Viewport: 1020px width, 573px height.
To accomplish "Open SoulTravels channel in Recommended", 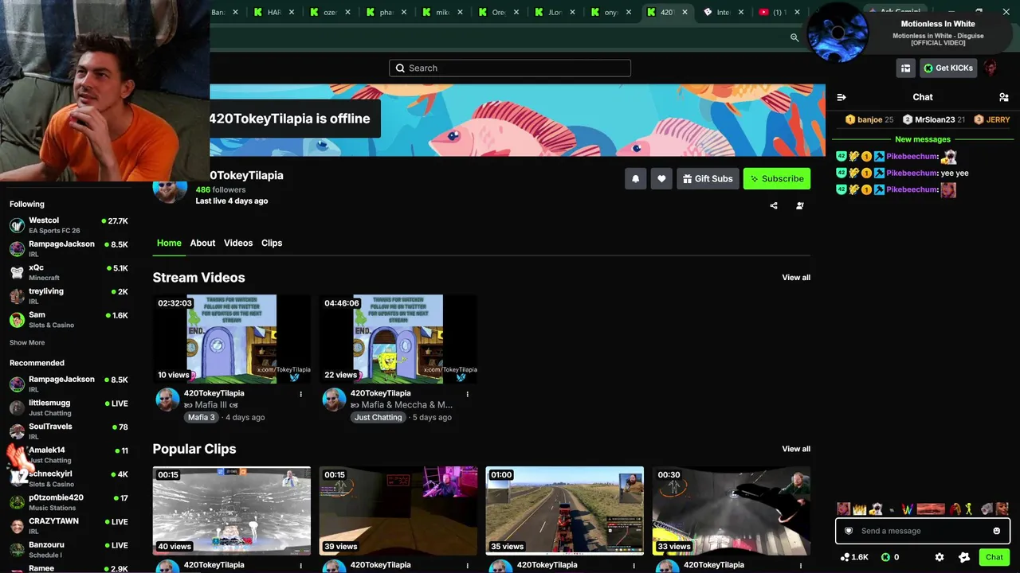I will coord(69,431).
